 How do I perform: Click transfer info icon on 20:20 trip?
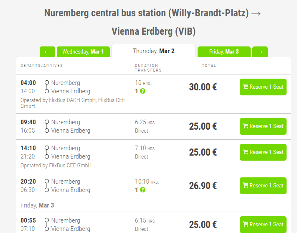point(143,190)
